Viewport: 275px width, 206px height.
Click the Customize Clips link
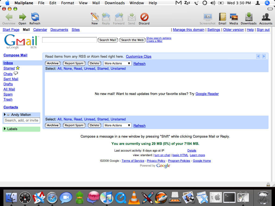click(139, 56)
